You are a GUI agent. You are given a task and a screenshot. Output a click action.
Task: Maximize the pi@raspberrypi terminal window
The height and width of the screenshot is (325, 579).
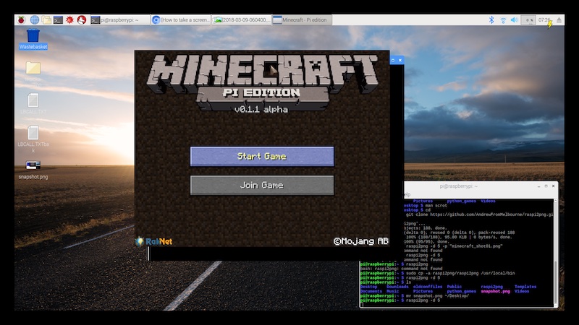coord(546,186)
